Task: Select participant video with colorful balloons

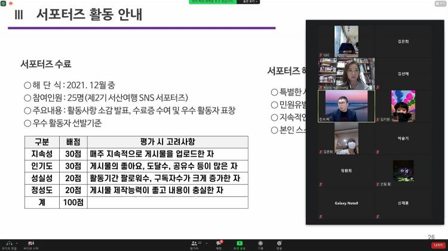Action: [x=403, y=106]
